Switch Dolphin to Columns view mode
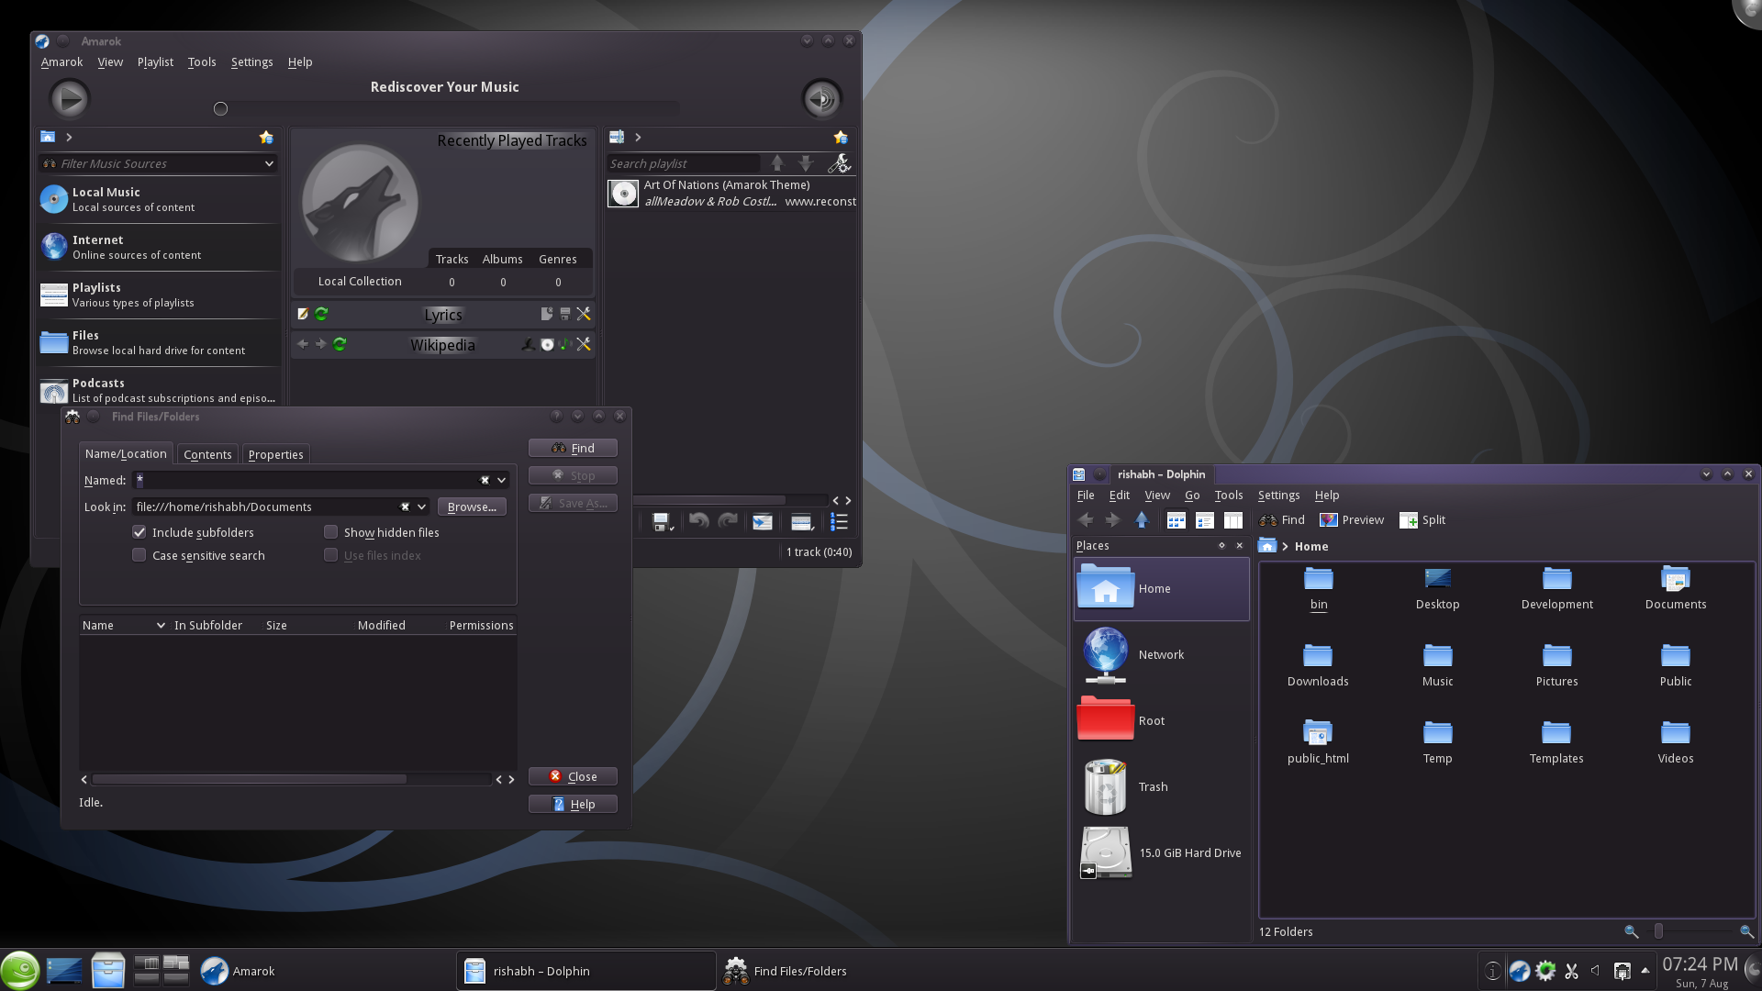Viewport: 1762px width, 991px height. click(x=1233, y=520)
